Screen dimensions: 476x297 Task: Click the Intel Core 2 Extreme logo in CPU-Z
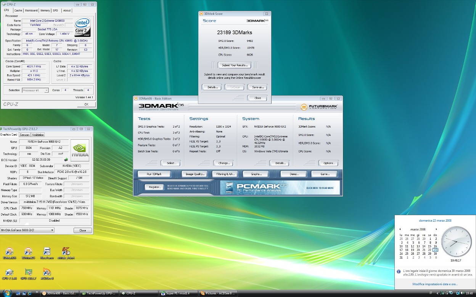(83, 27)
